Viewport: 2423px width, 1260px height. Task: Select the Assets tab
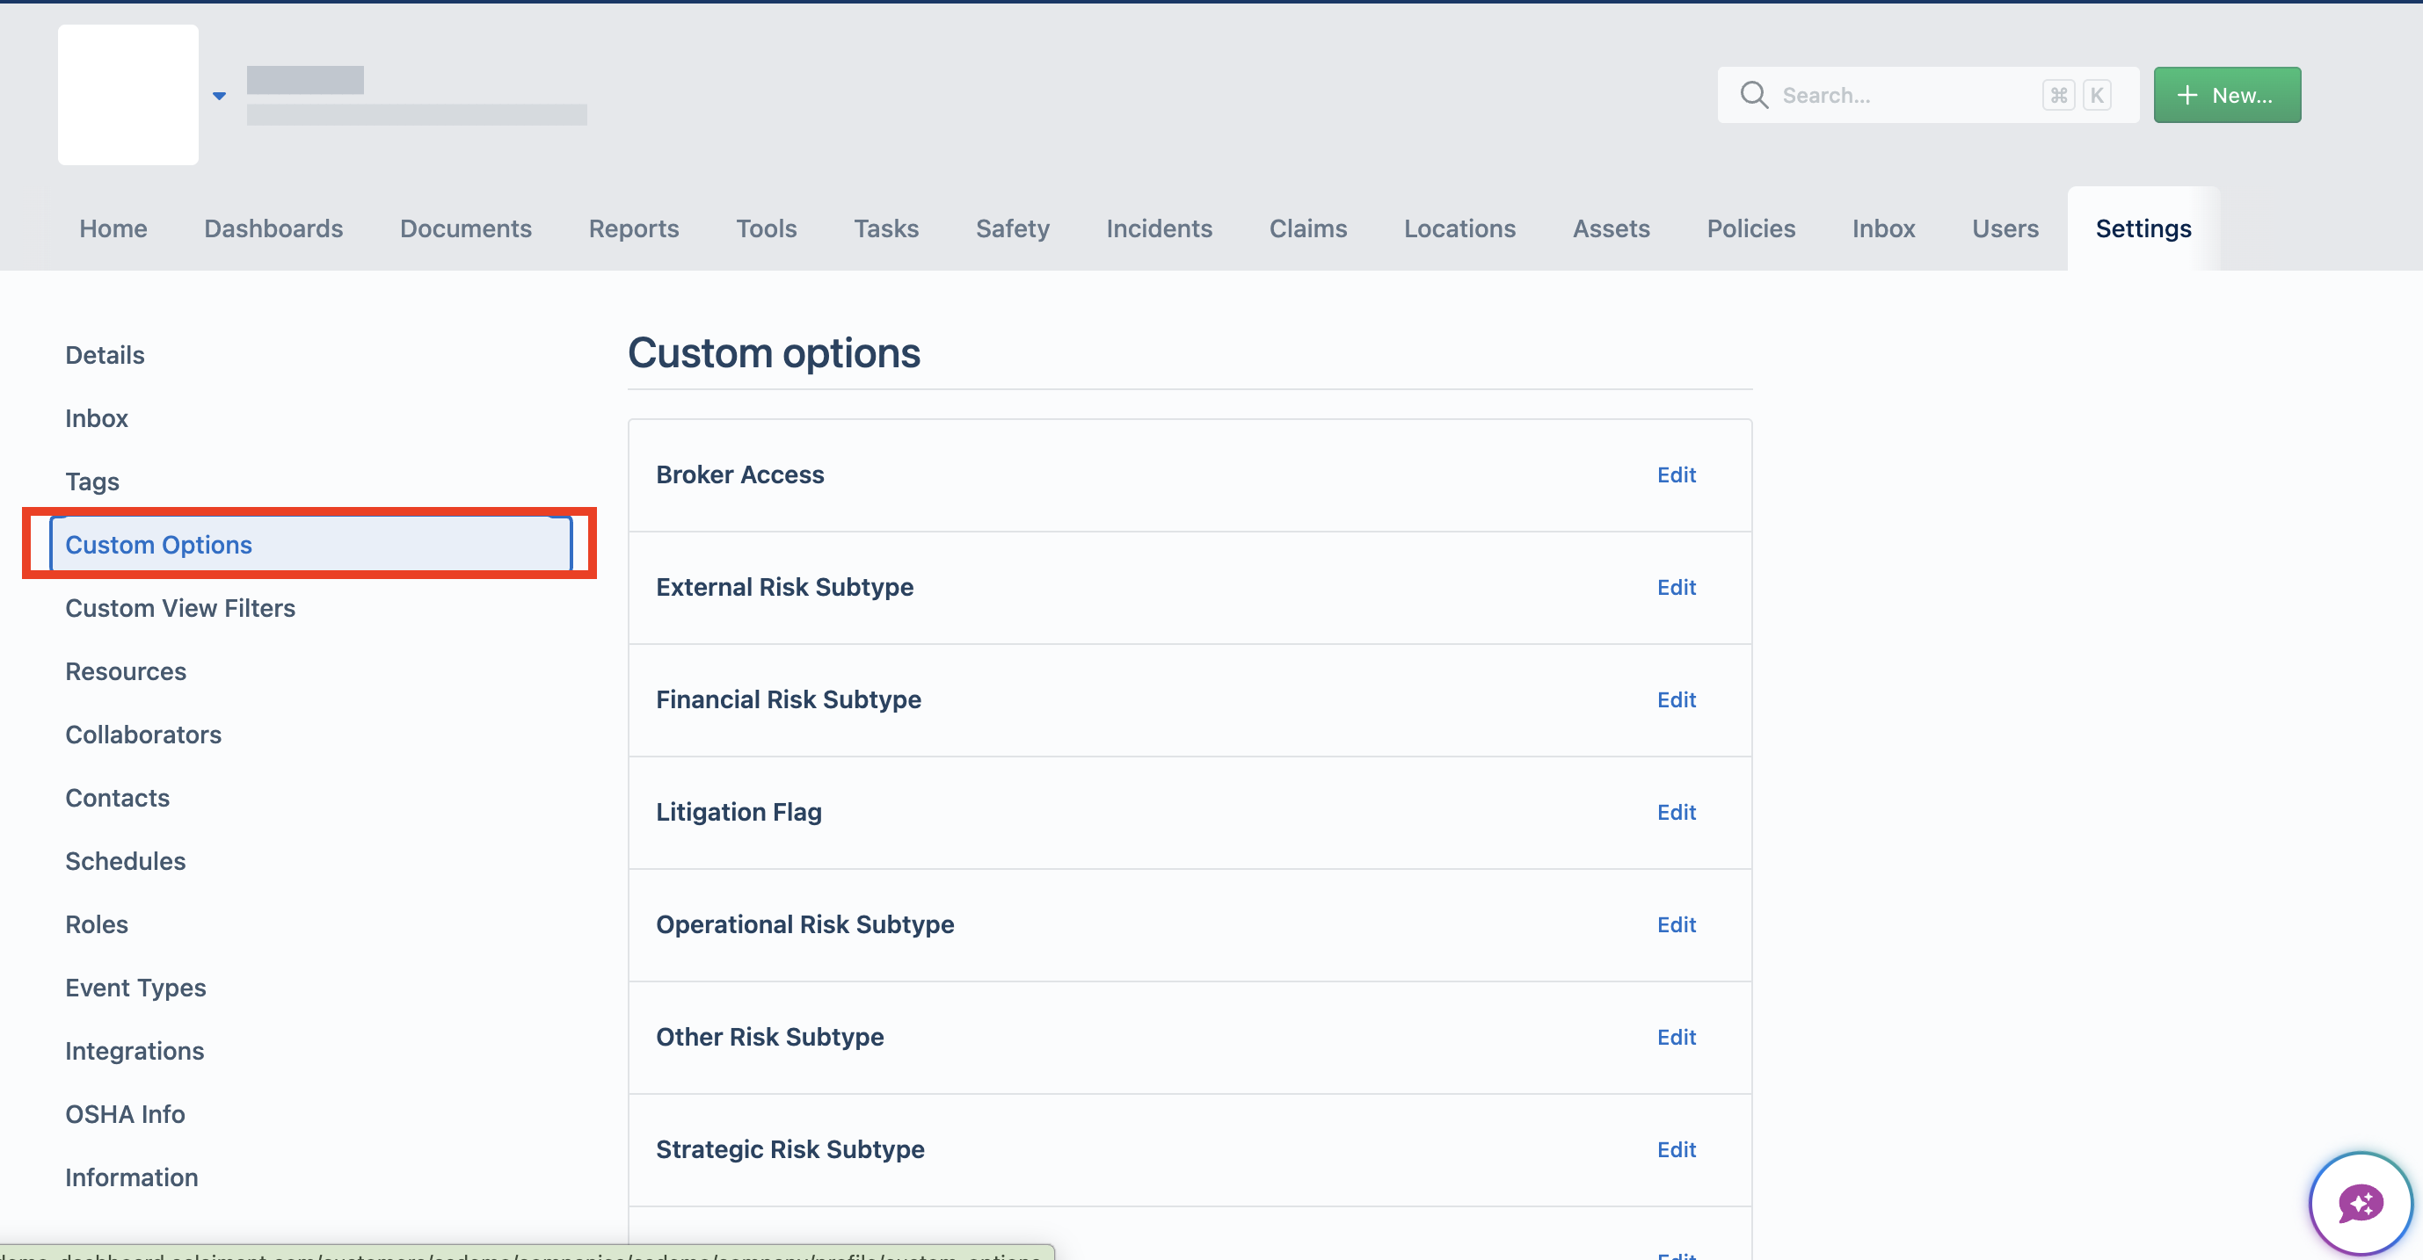click(x=1611, y=228)
